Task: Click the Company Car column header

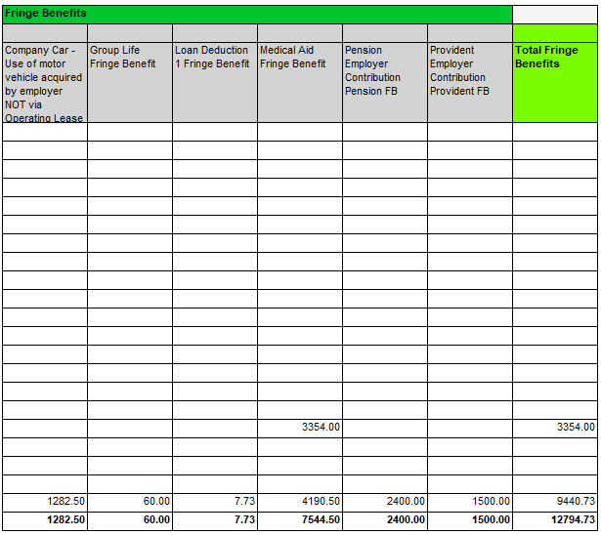Action: point(44,83)
